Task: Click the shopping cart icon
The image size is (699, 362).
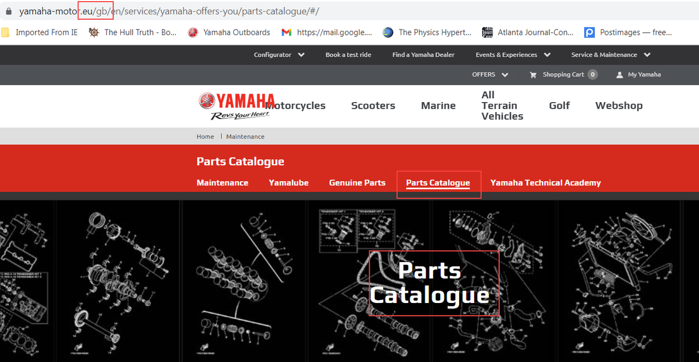Action: tap(533, 75)
